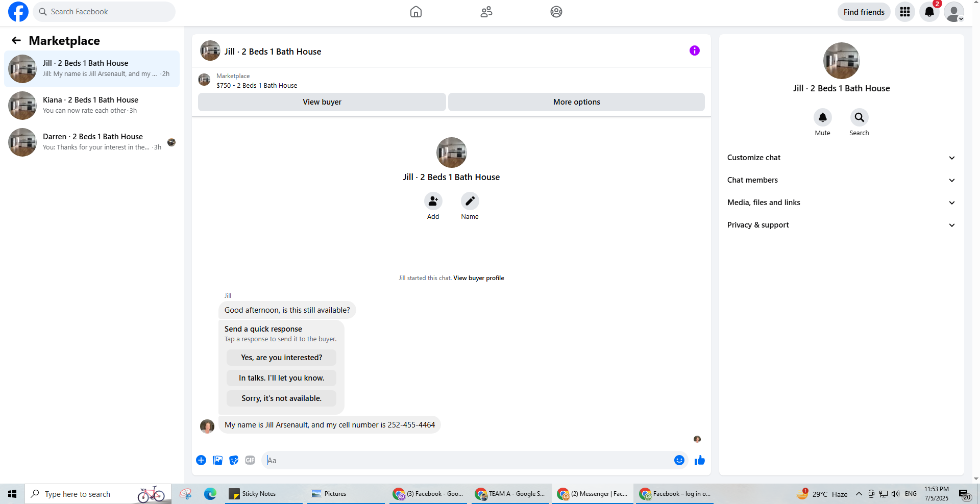This screenshot has height=504, width=980.
Task: Choose a sticker icon in composer
Action: tap(234, 460)
